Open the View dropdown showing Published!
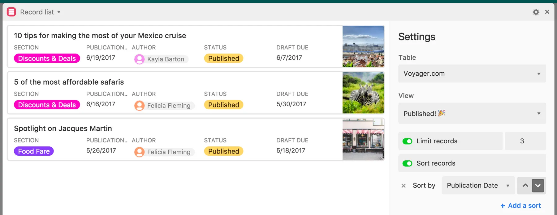The image size is (557, 215). [472, 113]
